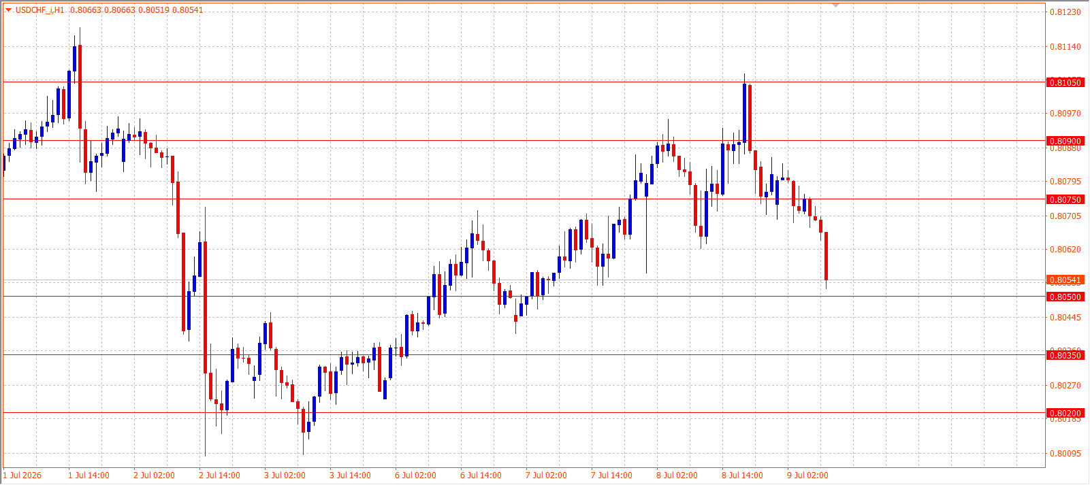Click the 0.80200 red price level label
Viewport: 1090px width, 485px height.
(x=1065, y=414)
